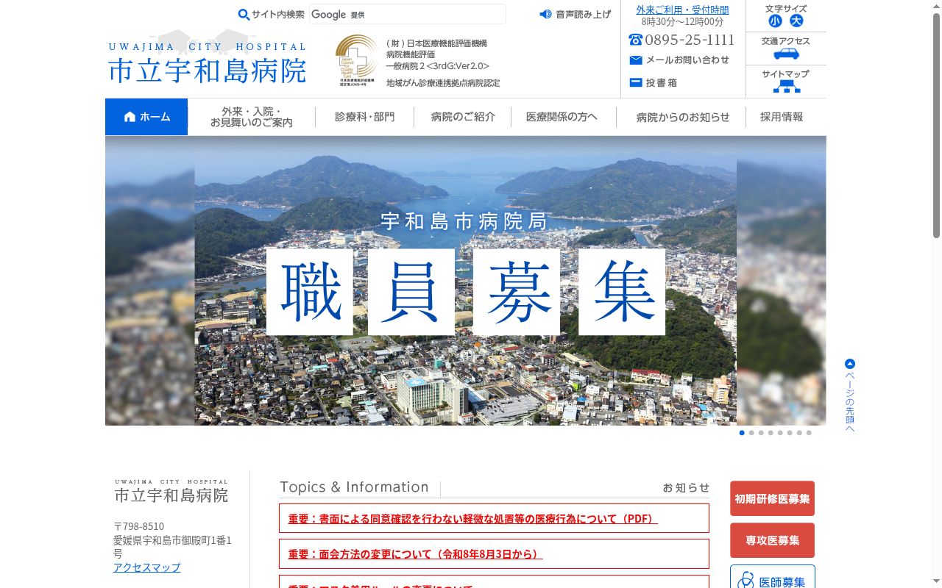Click the sitemap diagram icon
Image resolution: width=942 pixels, height=588 pixels.
pos(786,86)
